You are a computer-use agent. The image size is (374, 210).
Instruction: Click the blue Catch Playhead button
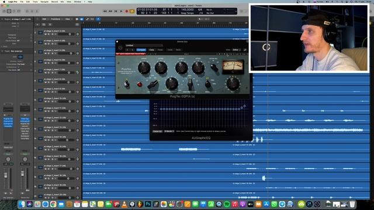click(98, 19)
